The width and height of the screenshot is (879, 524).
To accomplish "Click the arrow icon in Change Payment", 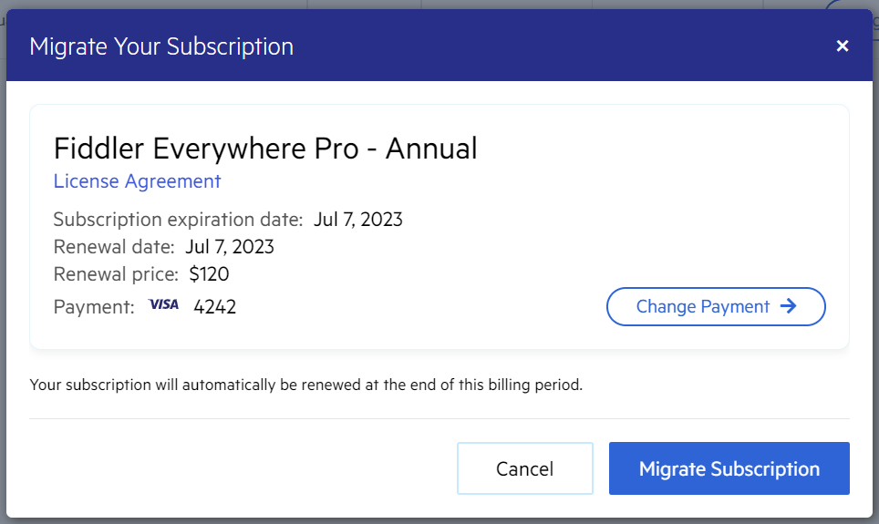I will [788, 306].
